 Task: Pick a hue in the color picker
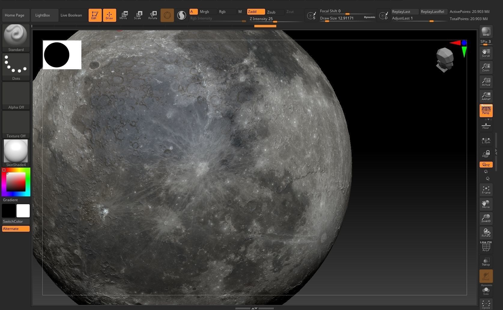point(16,182)
